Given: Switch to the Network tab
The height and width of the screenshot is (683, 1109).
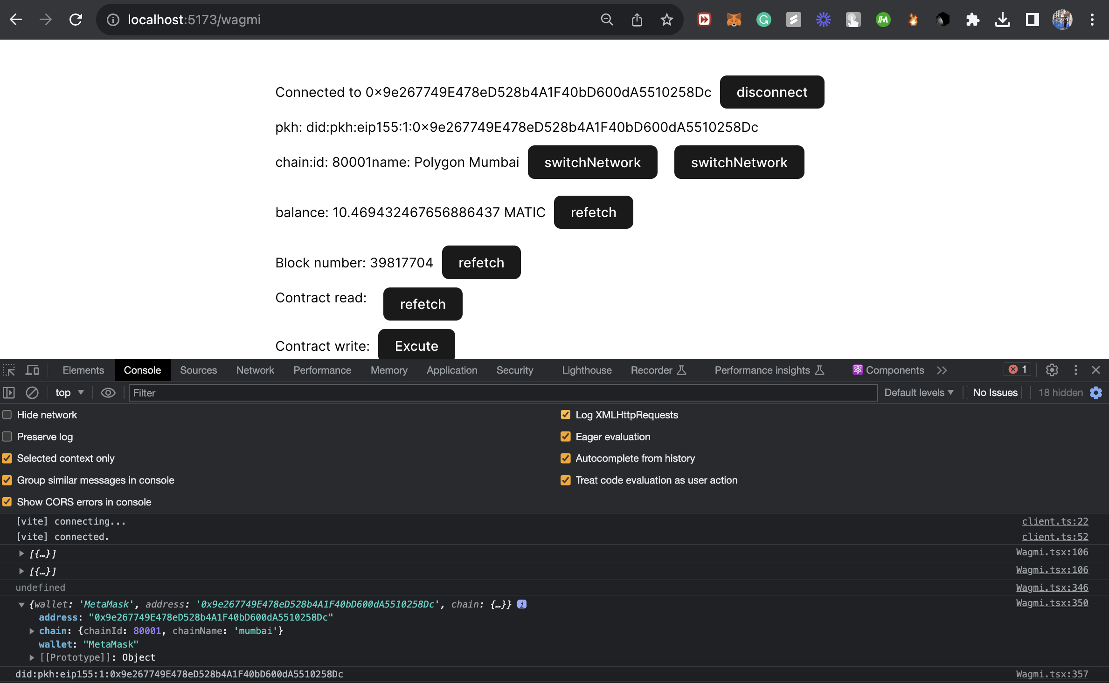Looking at the screenshot, I should (255, 370).
